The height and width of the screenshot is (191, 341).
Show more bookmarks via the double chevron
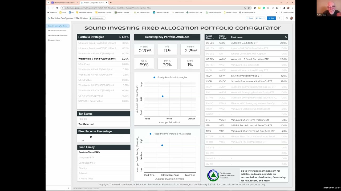[276, 12]
